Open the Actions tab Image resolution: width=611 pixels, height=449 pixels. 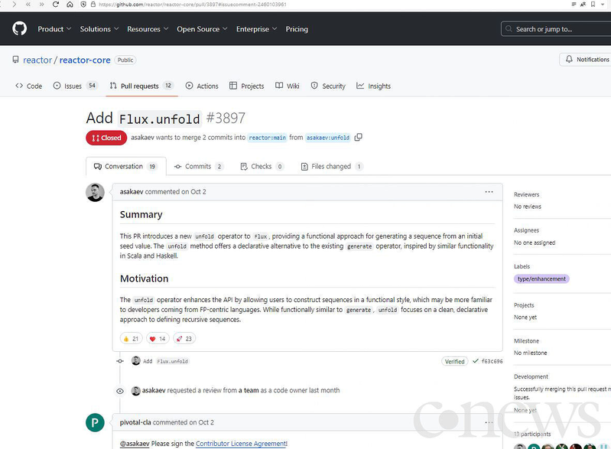202,86
